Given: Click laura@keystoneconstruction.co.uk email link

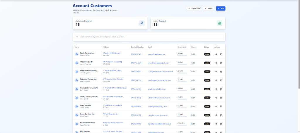Looking at the screenshot, I should coord(161,72).
